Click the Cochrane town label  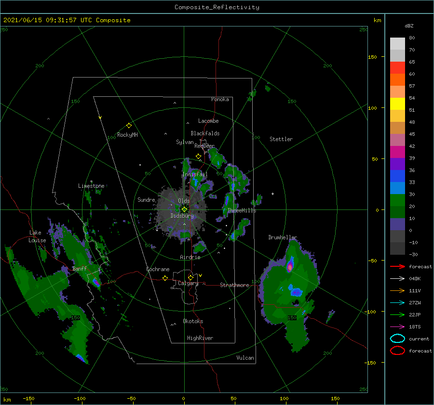click(x=158, y=269)
